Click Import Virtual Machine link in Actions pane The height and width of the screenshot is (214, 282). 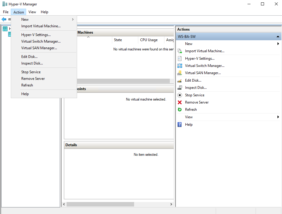point(205,51)
